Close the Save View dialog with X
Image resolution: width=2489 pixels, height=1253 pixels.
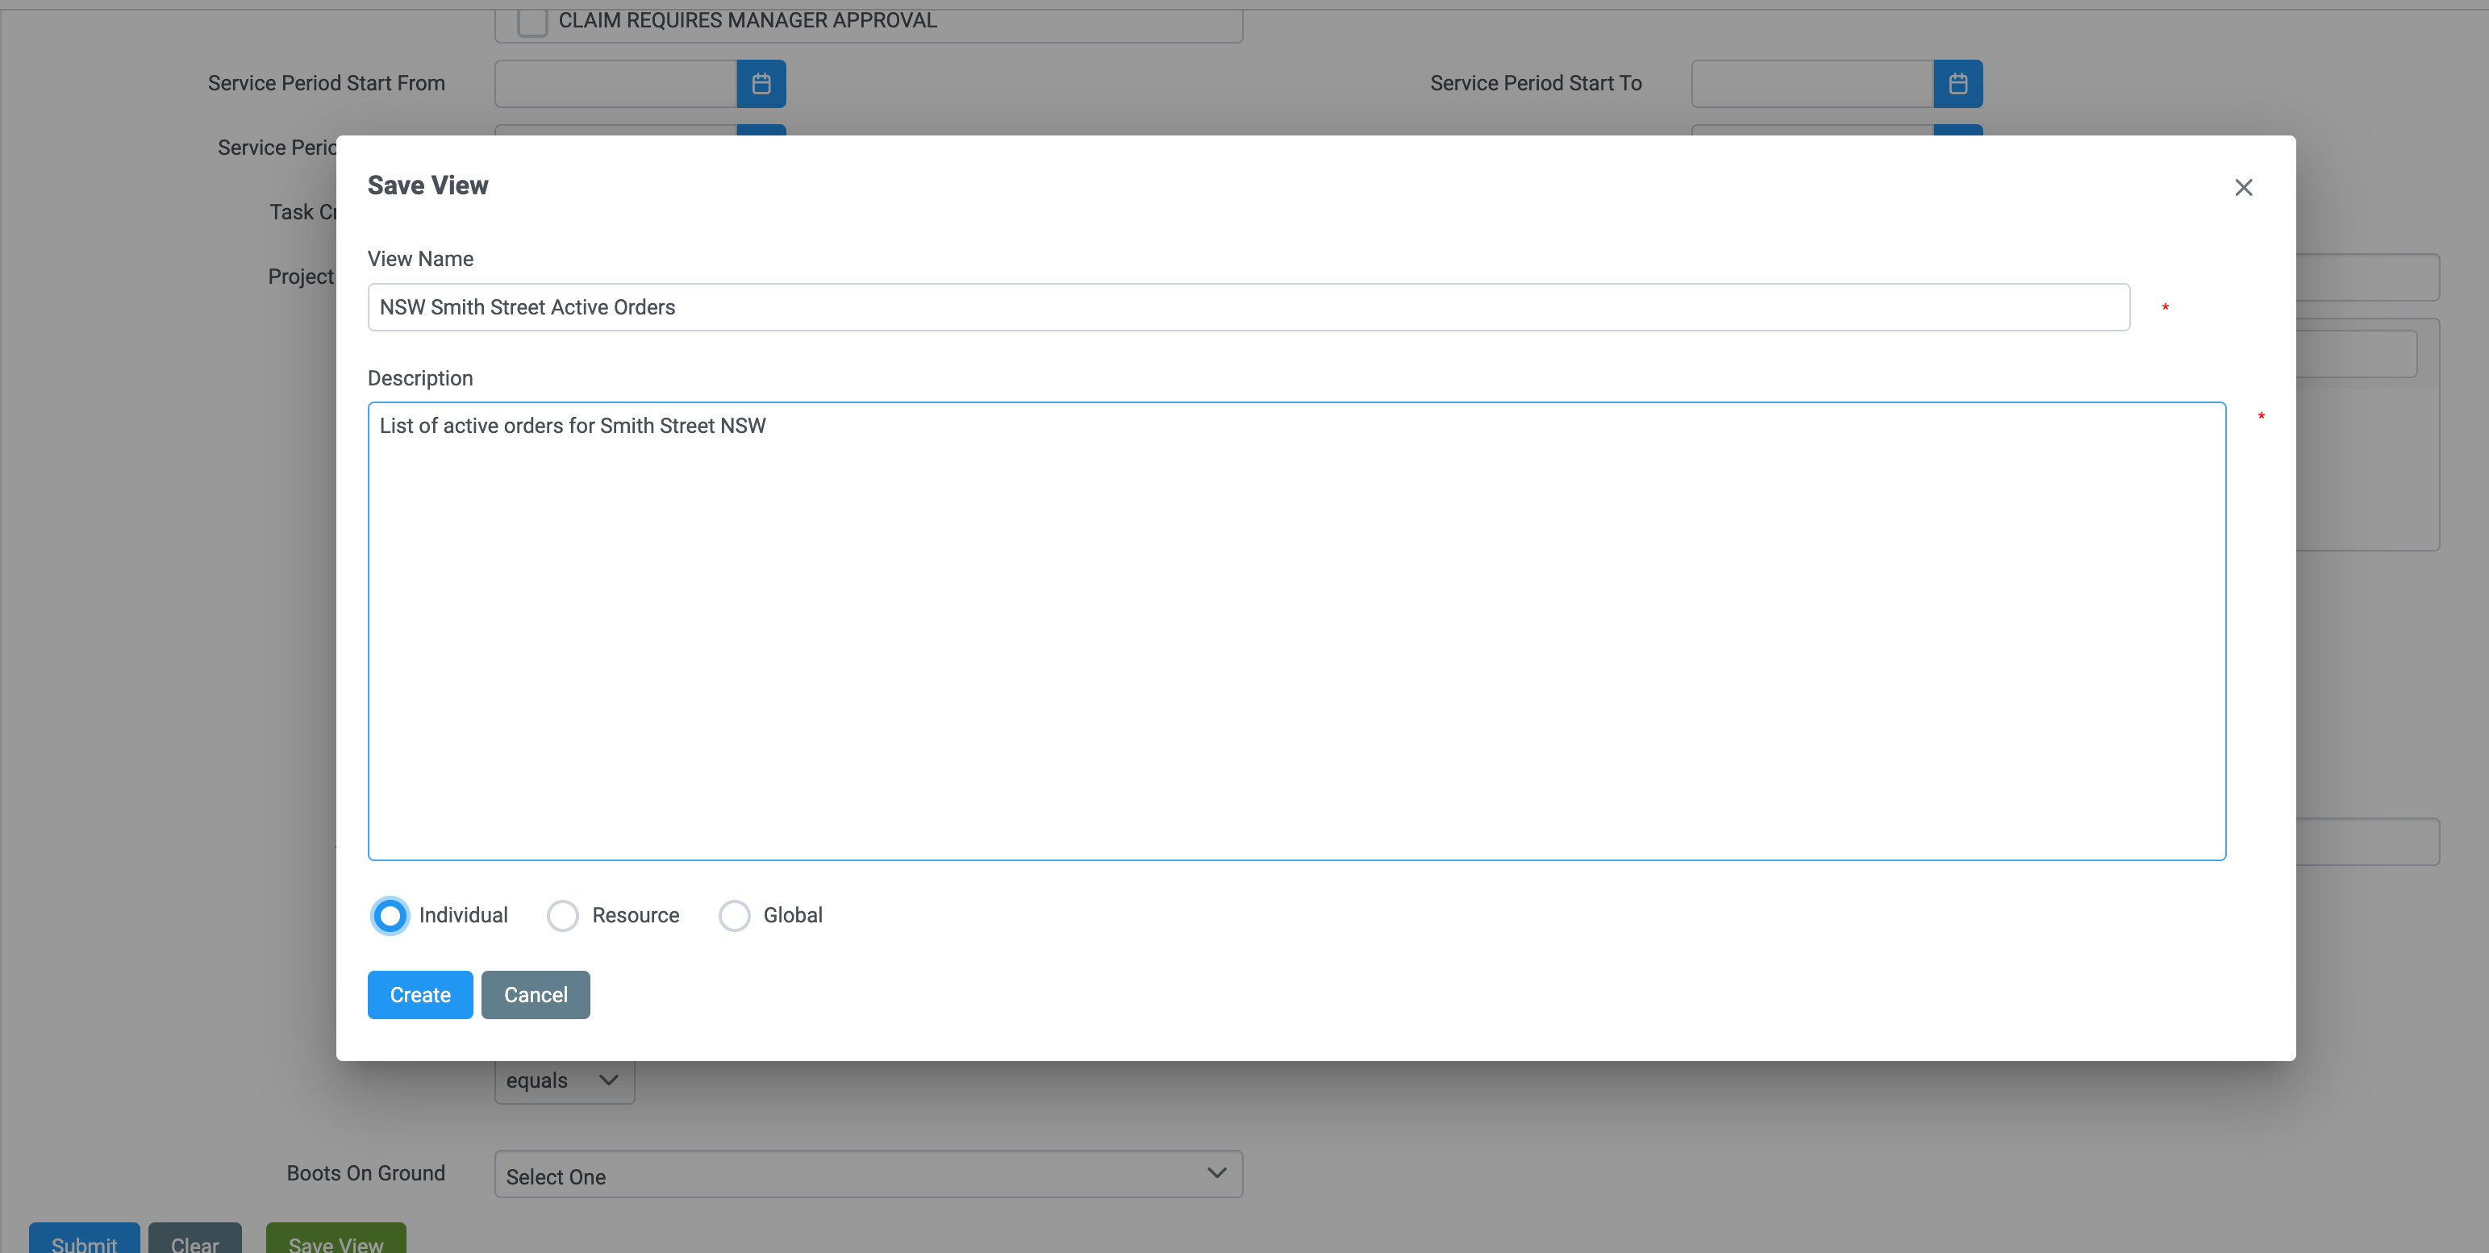coord(2243,187)
